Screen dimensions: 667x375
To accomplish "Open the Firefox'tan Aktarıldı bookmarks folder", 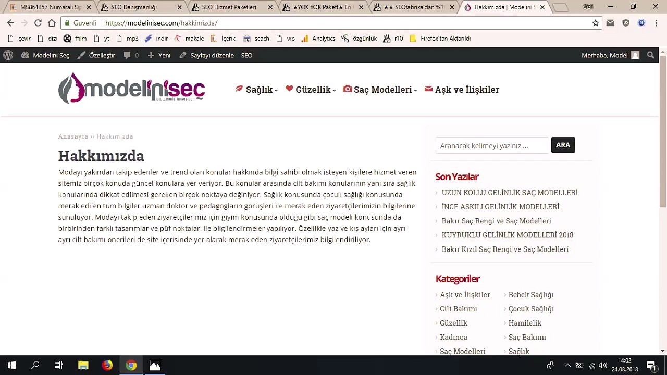I will pyautogui.click(x=440, y=39).
